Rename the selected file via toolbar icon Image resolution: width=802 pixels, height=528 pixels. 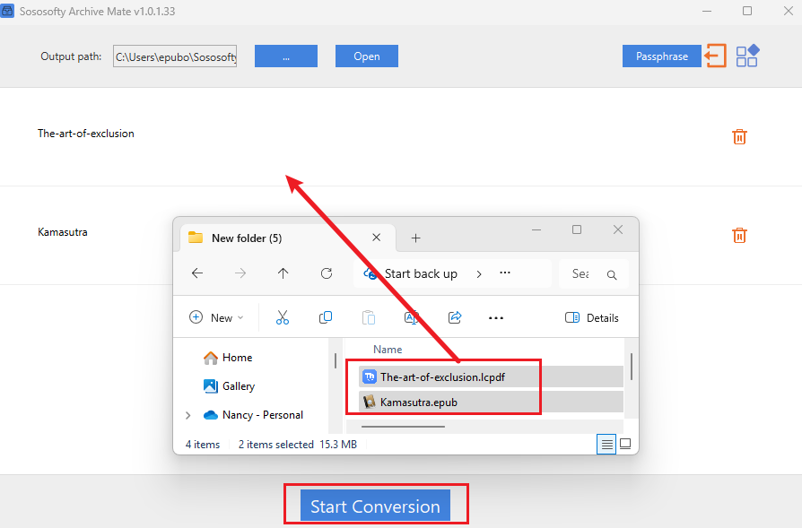(x=411, y=317)
